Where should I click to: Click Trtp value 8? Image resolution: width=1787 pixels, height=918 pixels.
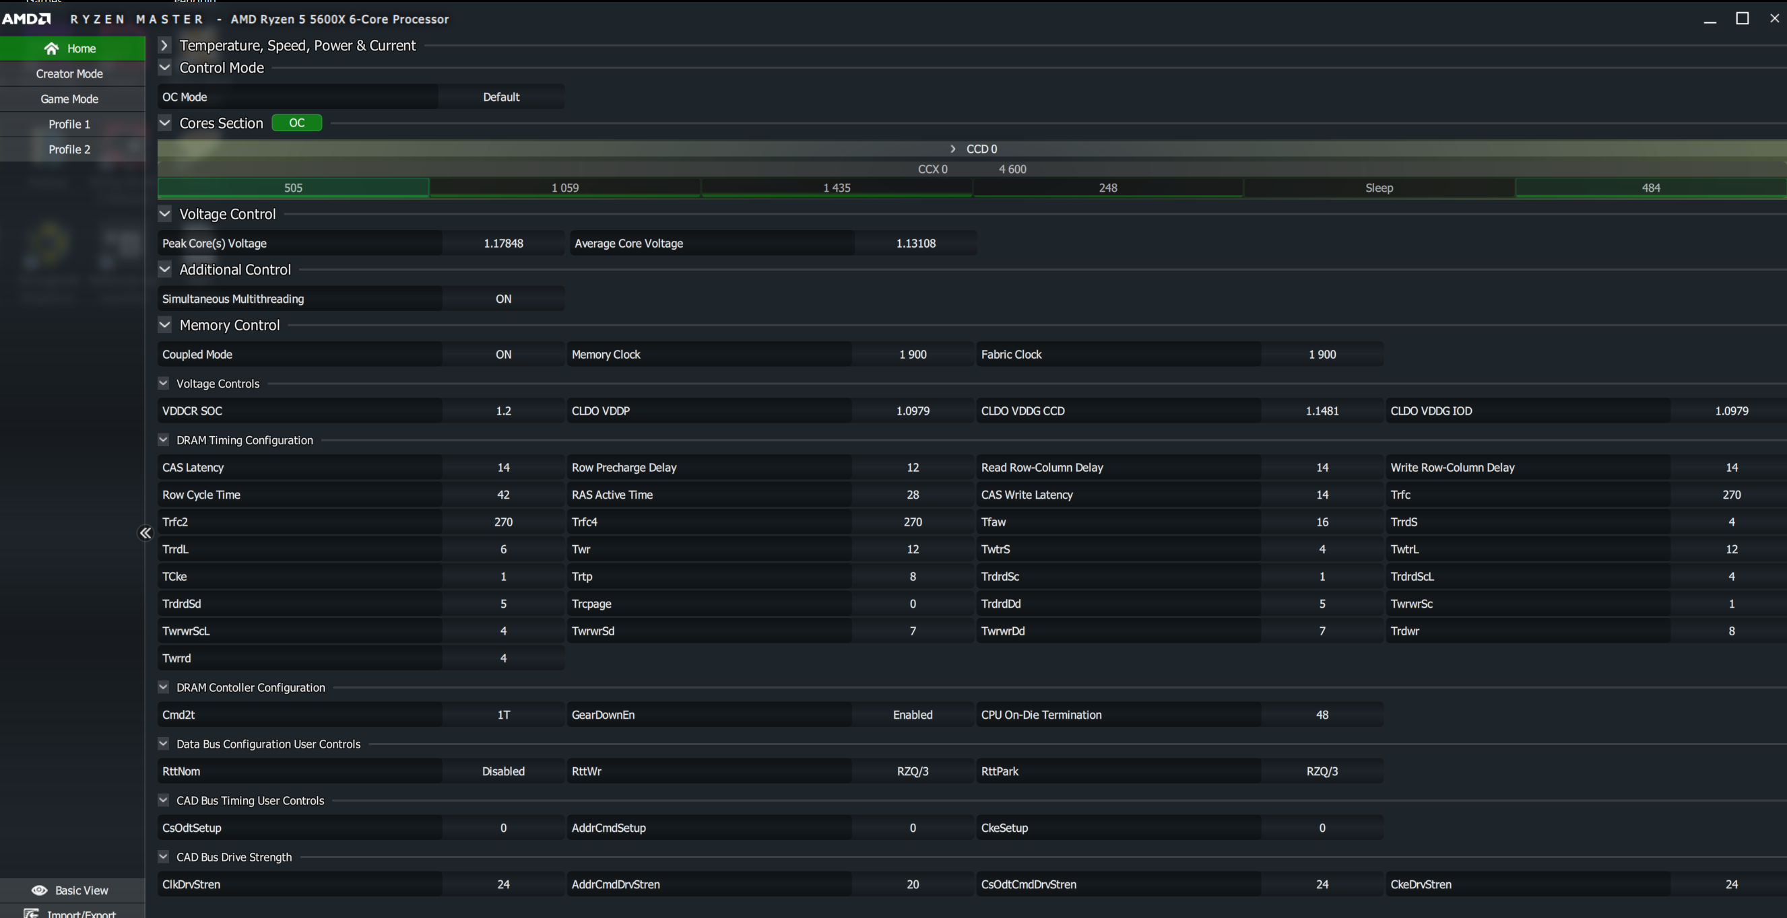[x=913, y=577]
